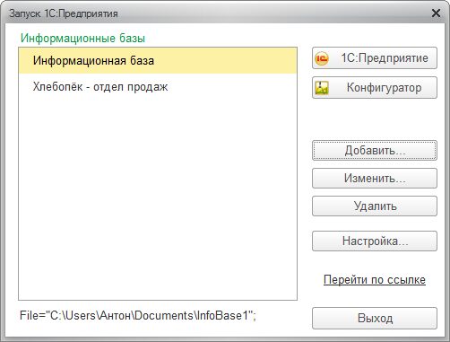The image size is (450, 342).
Task: Select the 'Информационная база' list entry
Action: pos(158,60)
